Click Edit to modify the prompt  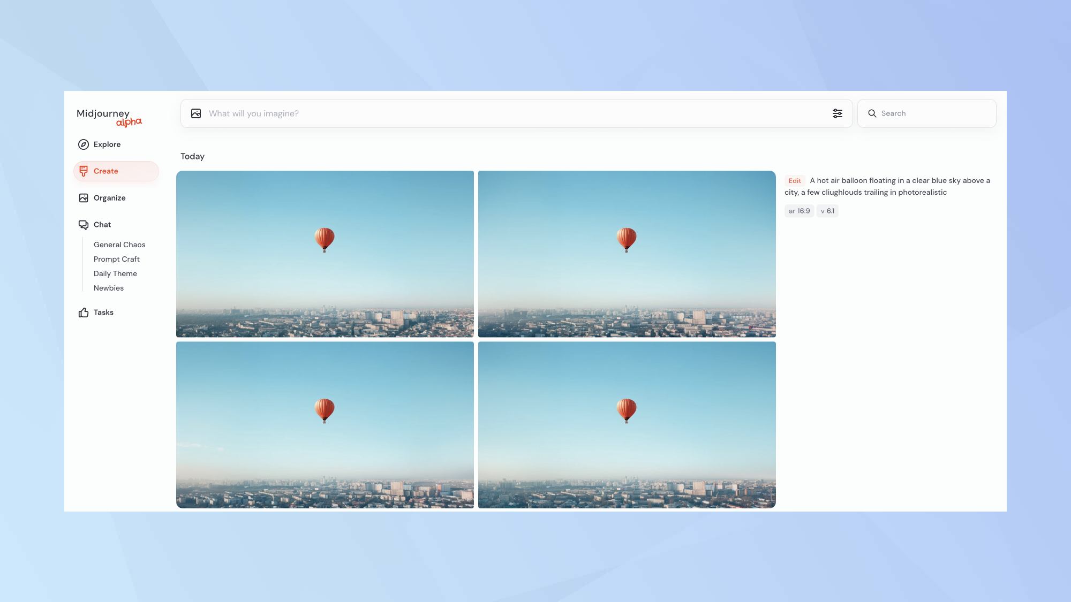[795, 181]
